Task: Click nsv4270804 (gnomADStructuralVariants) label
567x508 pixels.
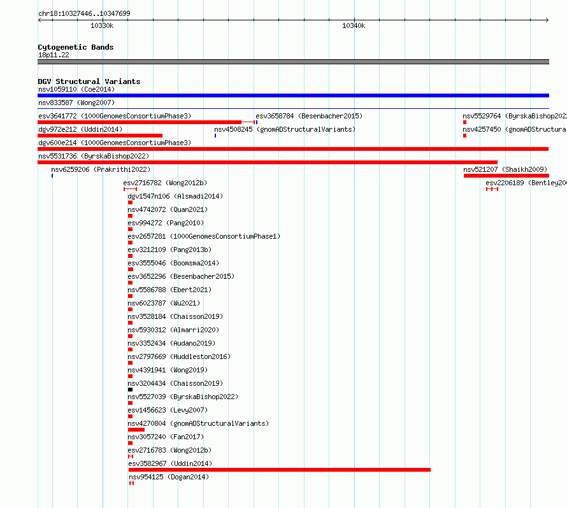Action: click(x=198, y=423)
